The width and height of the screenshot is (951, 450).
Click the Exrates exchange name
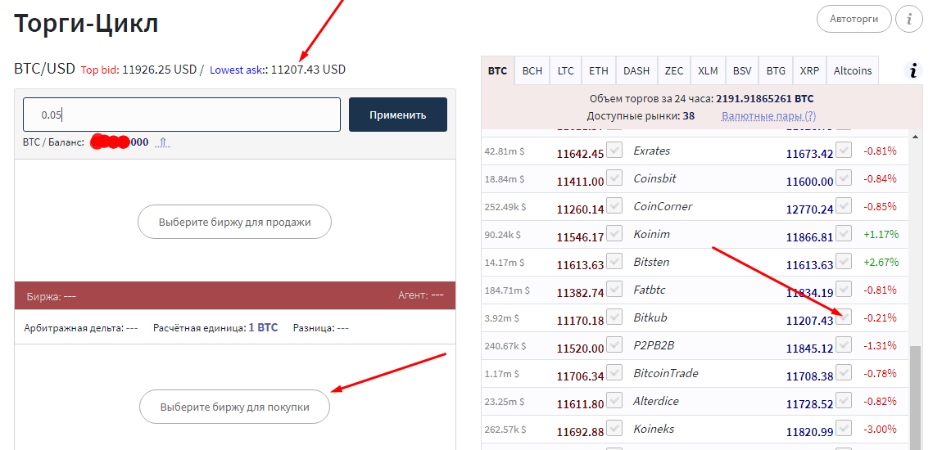pyautogui.click(x=651, y=151)
